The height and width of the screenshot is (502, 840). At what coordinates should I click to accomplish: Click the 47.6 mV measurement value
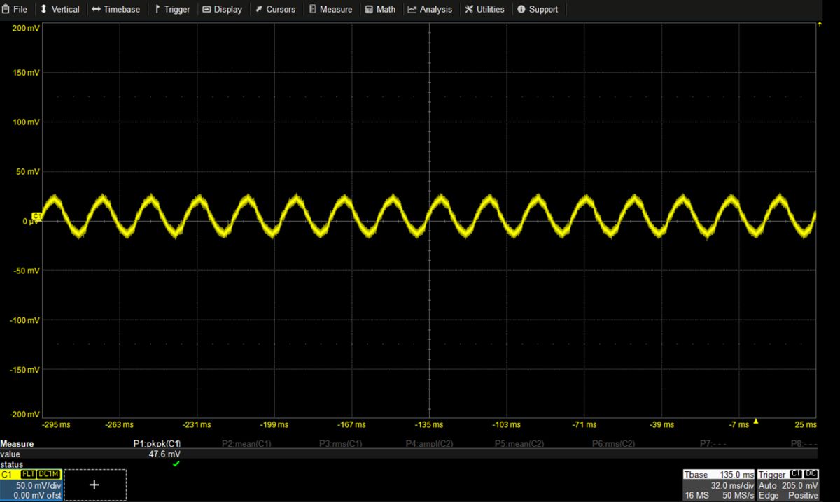[164, 454]
